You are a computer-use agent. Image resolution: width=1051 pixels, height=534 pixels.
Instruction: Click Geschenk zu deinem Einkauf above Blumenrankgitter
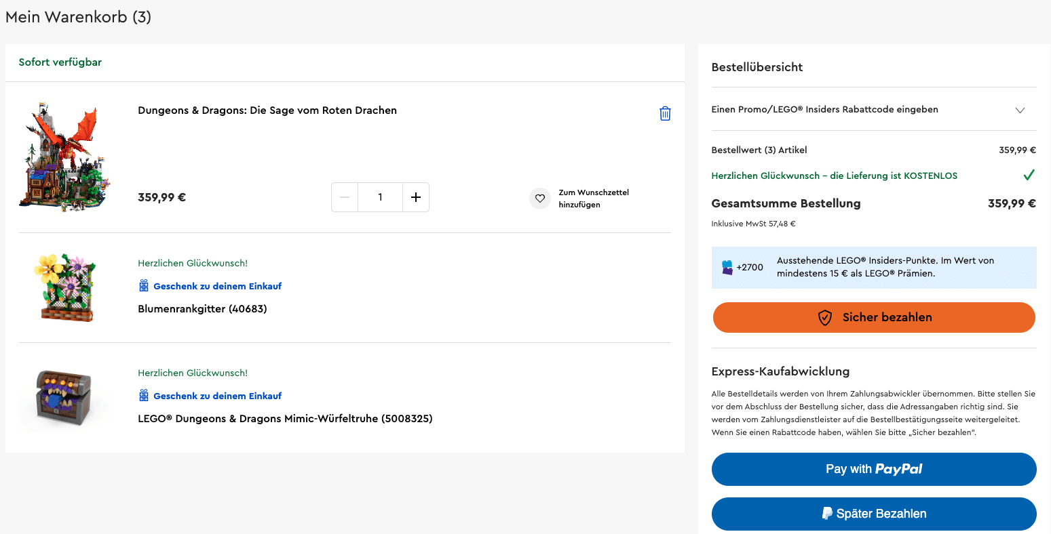[x=217, y=287]
